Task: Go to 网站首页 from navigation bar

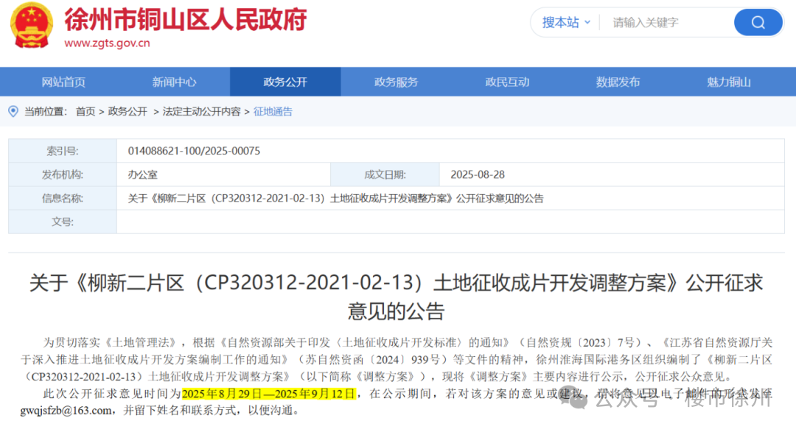Action: 63,82
